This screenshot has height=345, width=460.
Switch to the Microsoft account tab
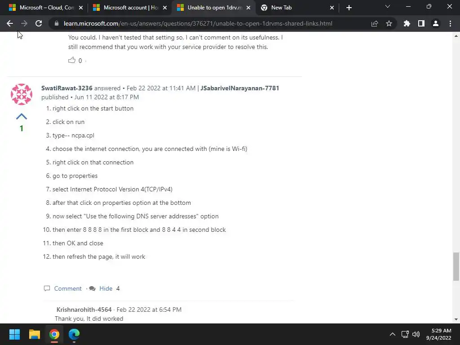[130, 8]
